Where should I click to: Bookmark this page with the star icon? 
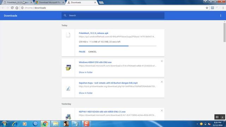207,8
